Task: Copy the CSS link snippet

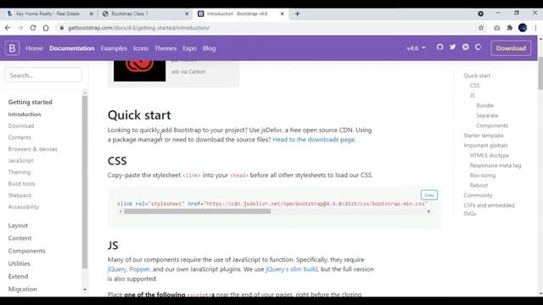Action: [429, 195]
